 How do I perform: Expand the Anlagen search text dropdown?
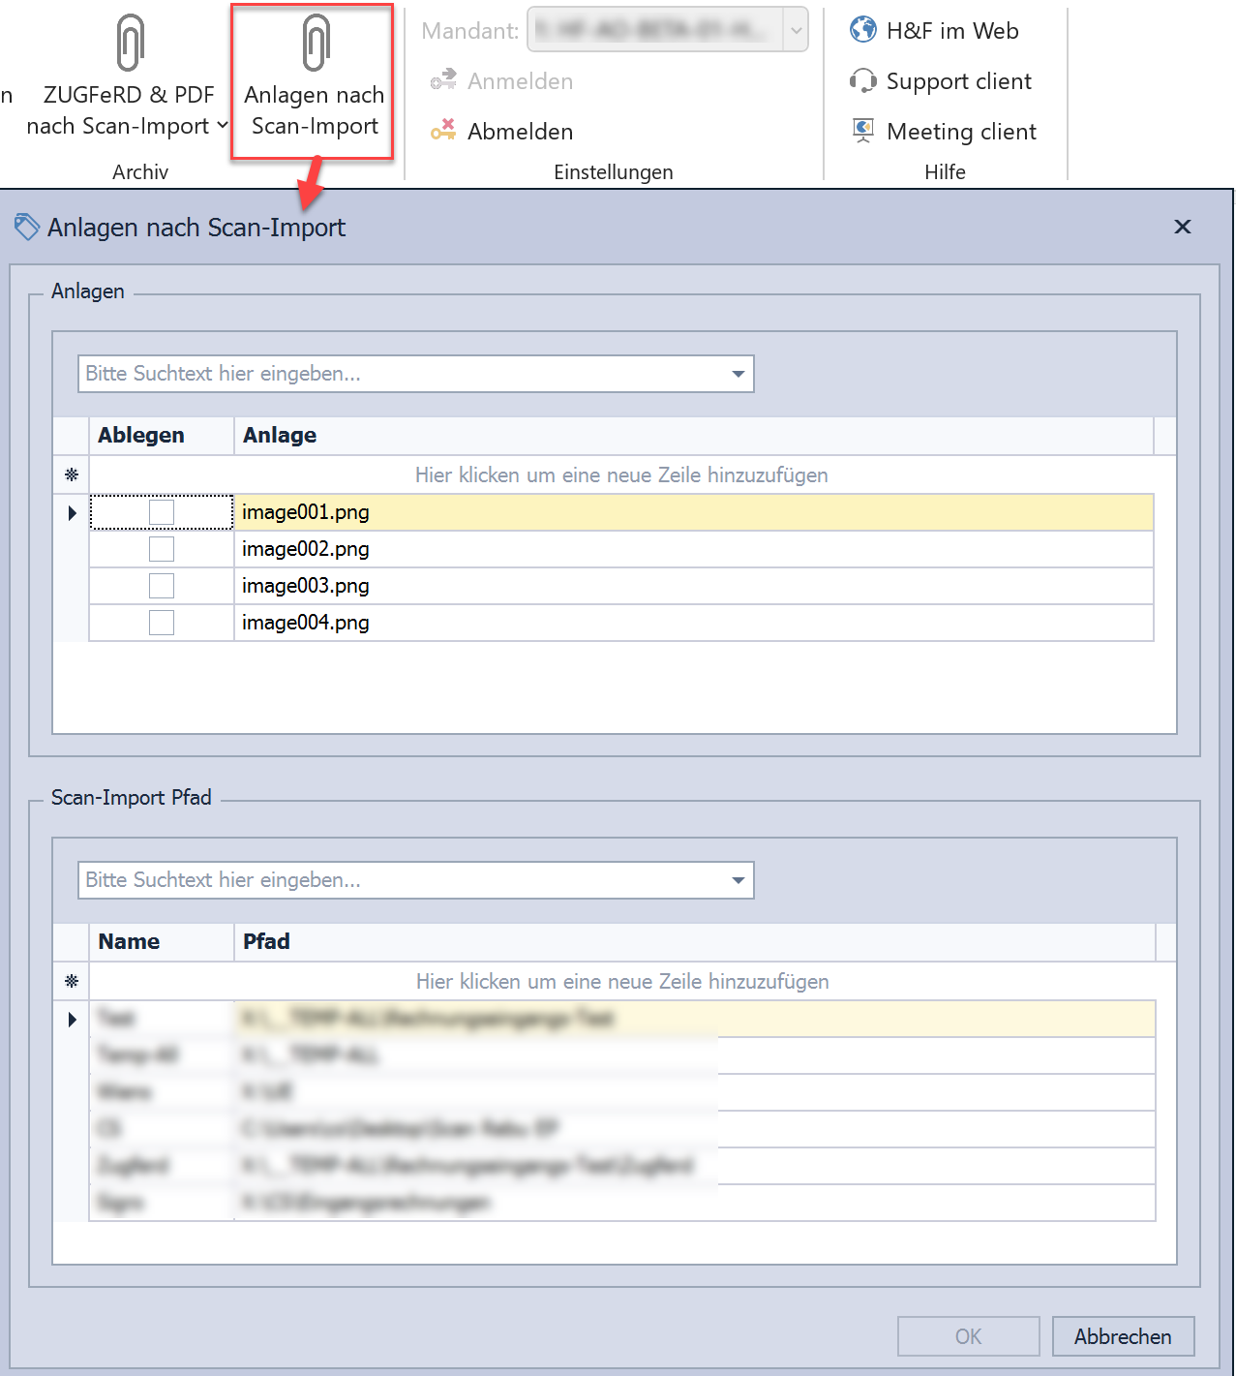[x=739, y=374]
